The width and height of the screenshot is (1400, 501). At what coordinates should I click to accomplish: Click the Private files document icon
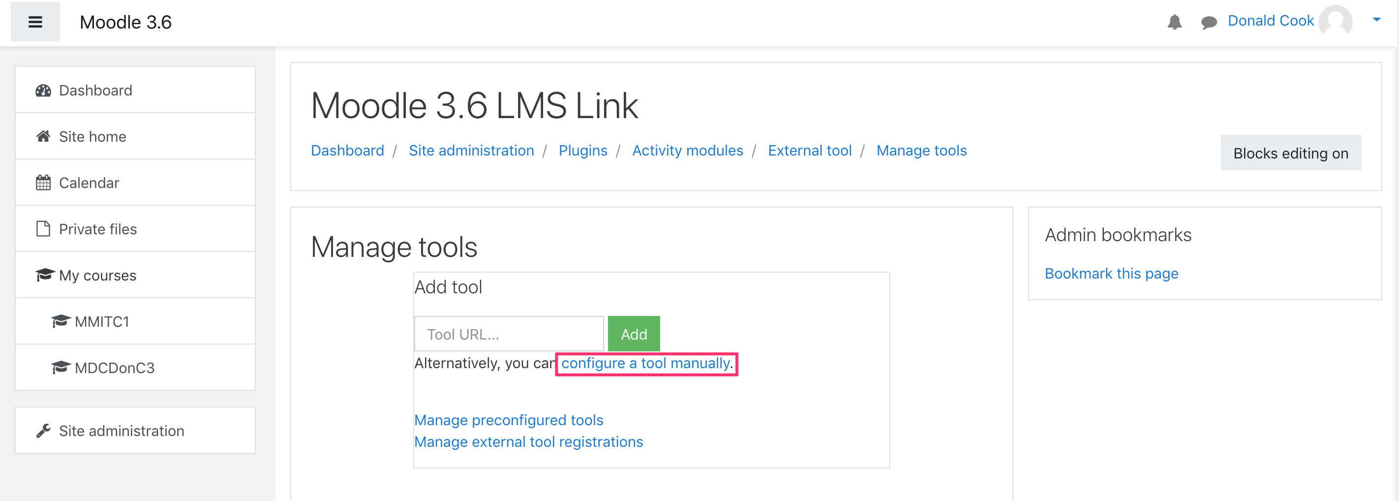pyautogui.click(x=43, y=229)
